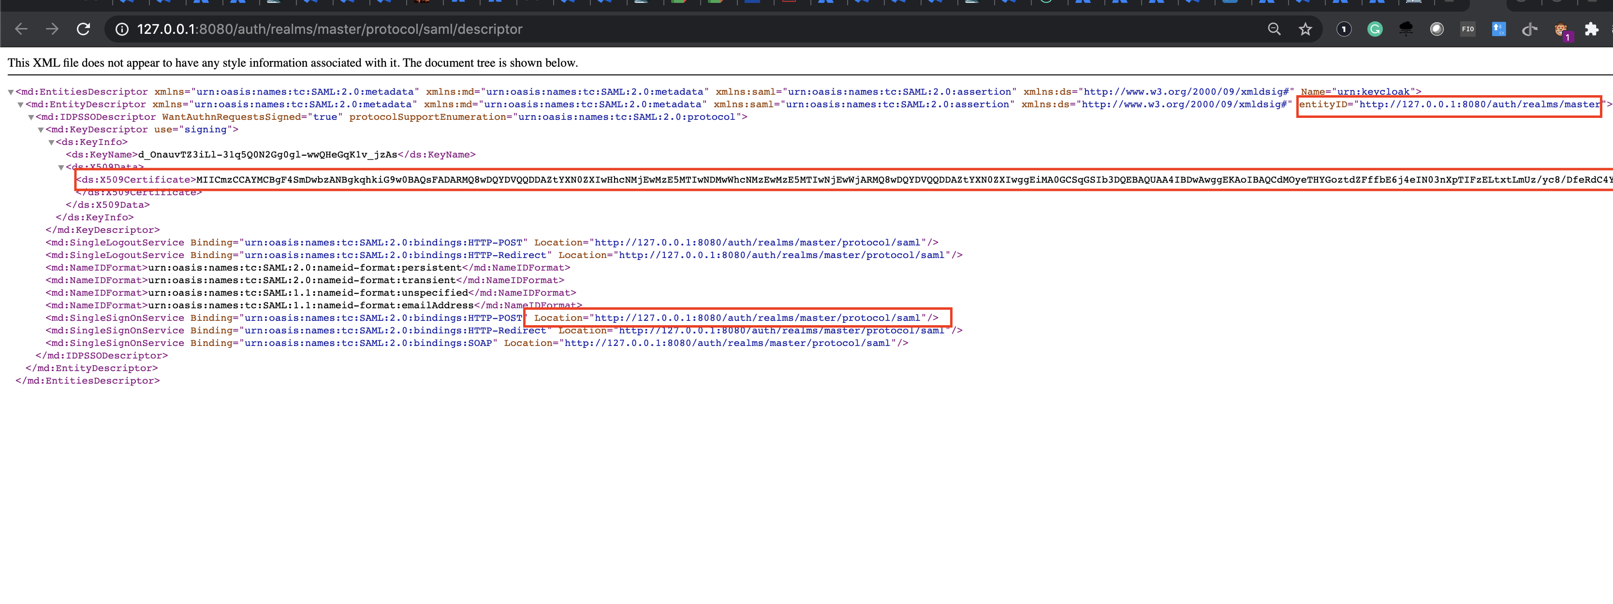This screenshot has height=604, width=1613.
Task: Click the address bar URL text
Action: click(x=329, y=29)
